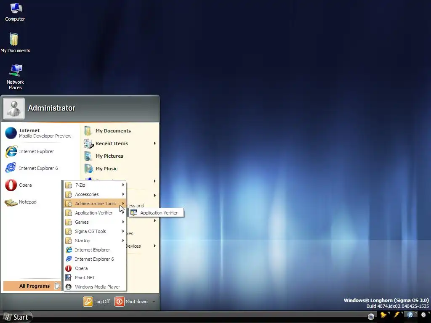The image size is (431, 323).
Task: Expand the 7-Zip program folder
Action: pyautogui.click(x=95, y=185)
